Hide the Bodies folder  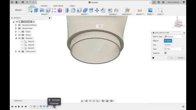[19, 35]
